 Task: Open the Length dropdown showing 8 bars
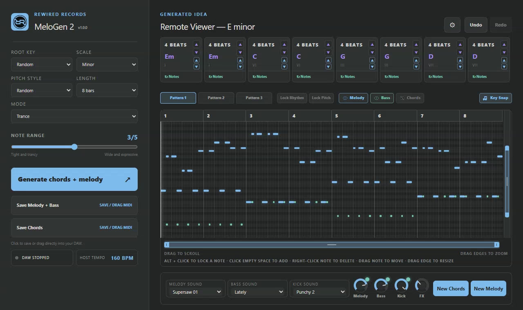coord(107,91)
